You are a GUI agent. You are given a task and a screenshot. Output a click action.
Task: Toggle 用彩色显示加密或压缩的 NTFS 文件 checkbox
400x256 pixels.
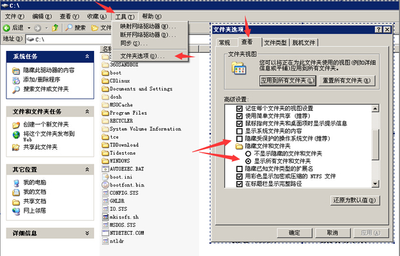(239, 176)
